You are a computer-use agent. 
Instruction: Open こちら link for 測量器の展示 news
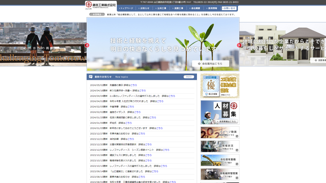(134, 85)
